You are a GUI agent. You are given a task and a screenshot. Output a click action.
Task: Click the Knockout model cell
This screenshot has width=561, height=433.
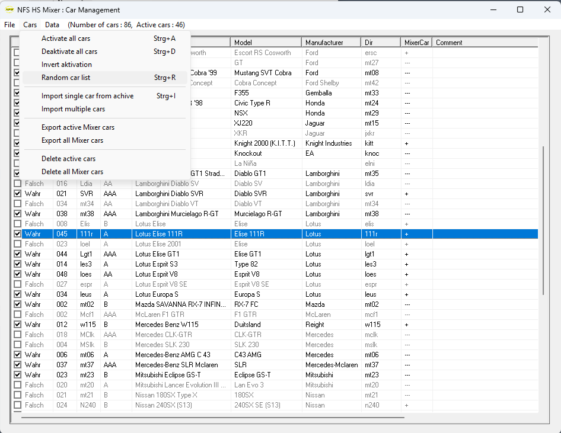coord(266,153)
